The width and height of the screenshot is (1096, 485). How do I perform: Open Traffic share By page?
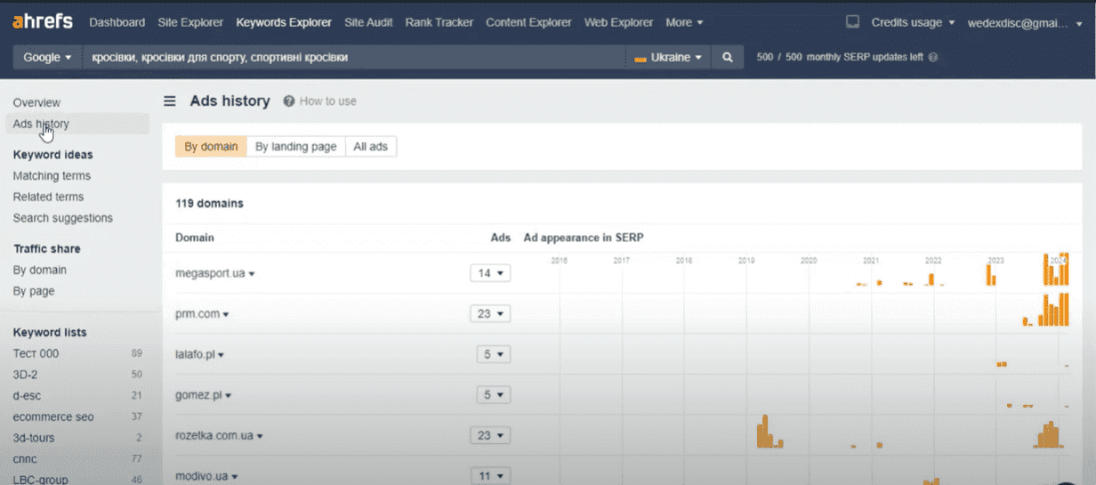[34, 291]
